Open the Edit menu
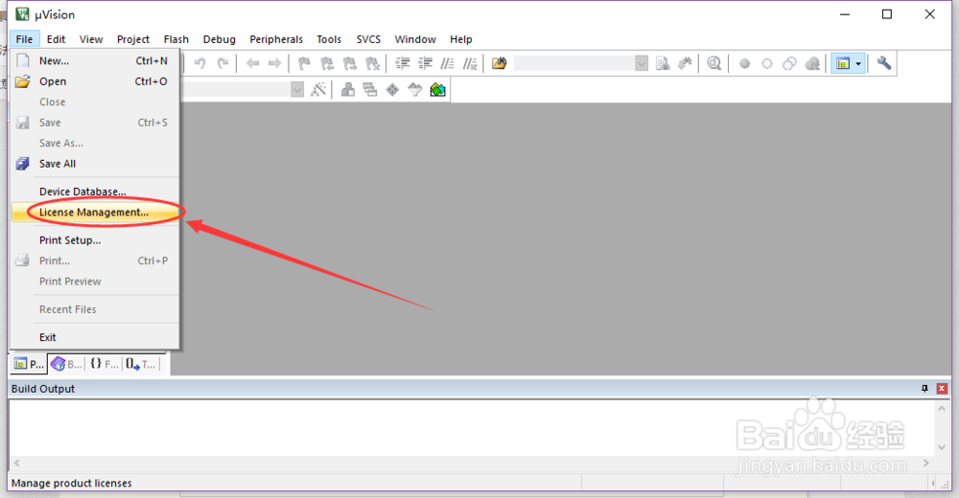 click(56, 39)
